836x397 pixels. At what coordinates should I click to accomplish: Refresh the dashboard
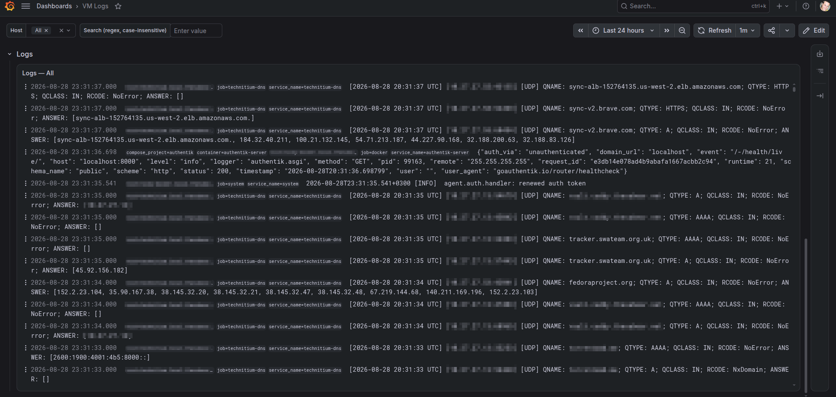click(714, 30)
